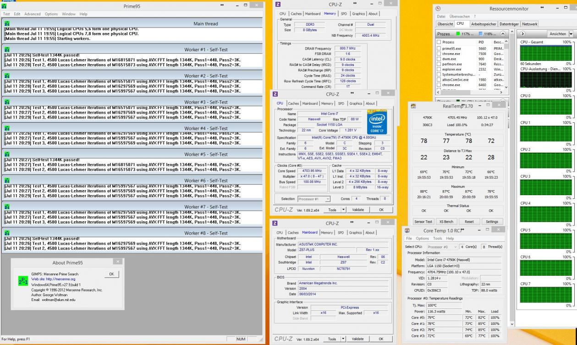Image resolution: width=577 pixels, height=345 pixels.
Task: Click the Ressourcenmonitor gauge title icon
Action: pyautogui.click(x=439, y=9)
